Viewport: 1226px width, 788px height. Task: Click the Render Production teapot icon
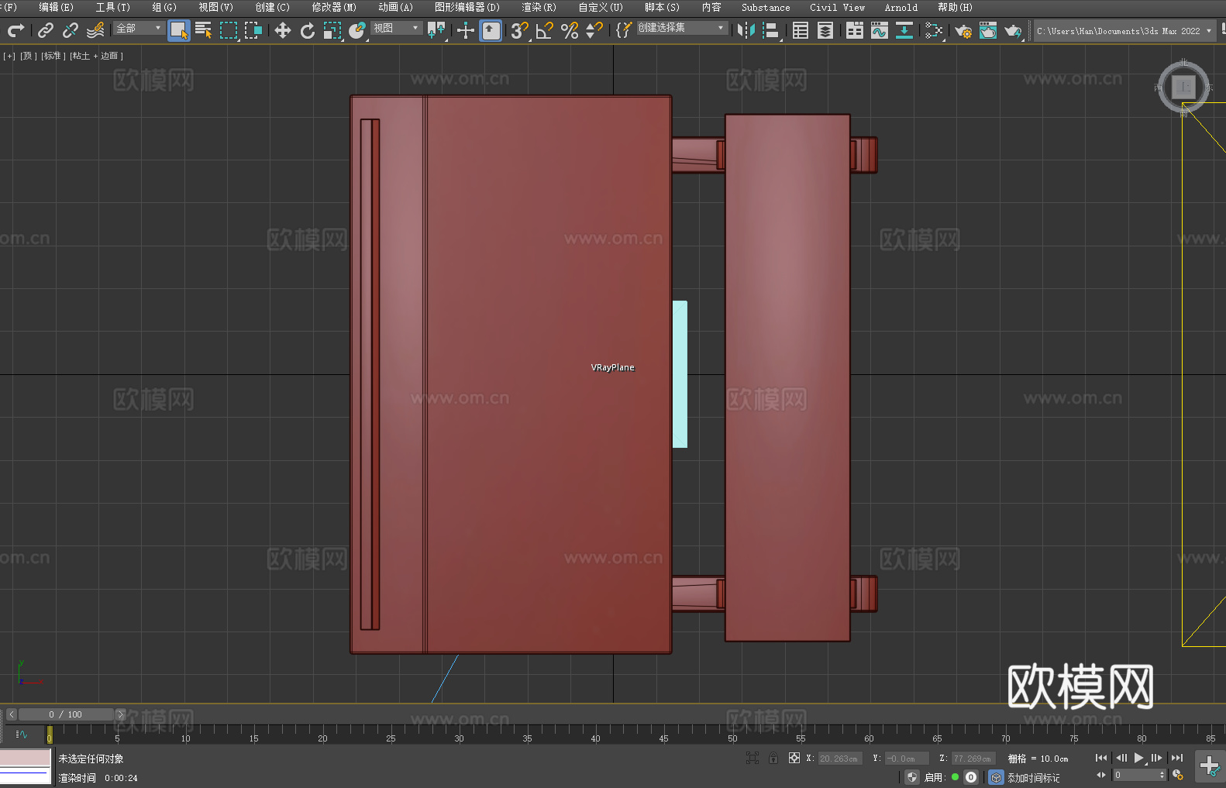pos(1013,30)
